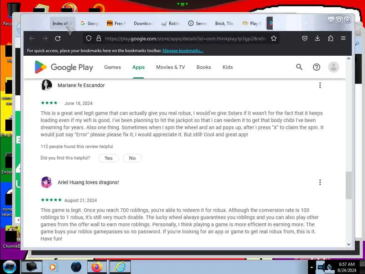
Task: Open the Windows Start orb
Action: click(x=10, y=267)
